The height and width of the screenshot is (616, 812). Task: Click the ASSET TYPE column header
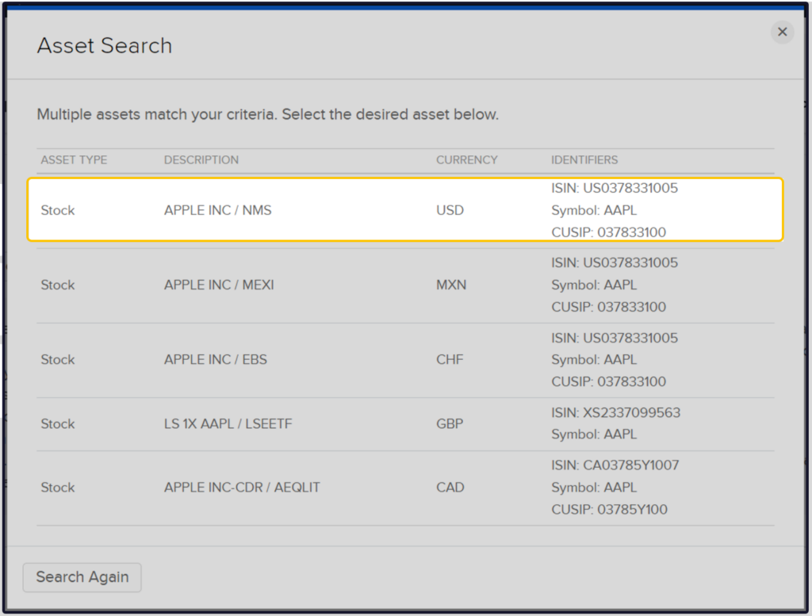pos(74,160)
